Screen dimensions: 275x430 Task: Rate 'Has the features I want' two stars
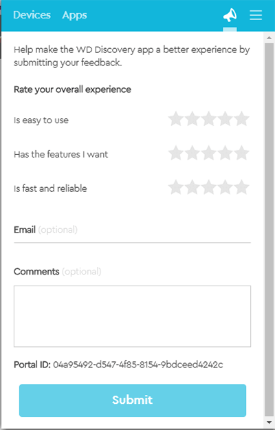(x=192, y=153)
